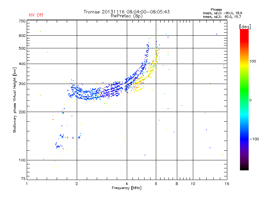The image size is (267, 200).
Task: Click the y-axis '100' tick label
Action: pos(22,160)
